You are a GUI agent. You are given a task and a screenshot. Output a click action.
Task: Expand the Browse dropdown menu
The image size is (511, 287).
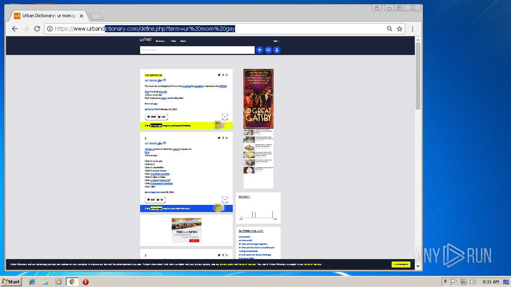pos(161,41)
